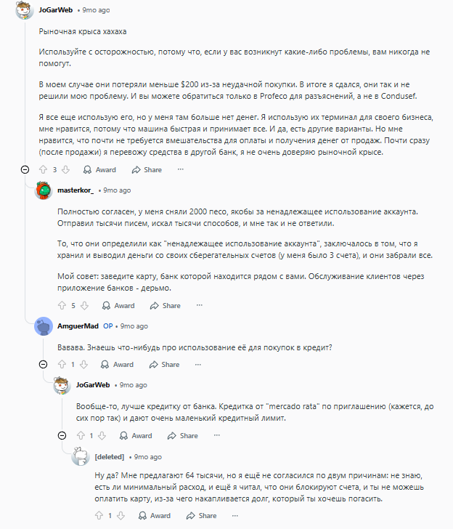Upvote JoGarWeb's top comment about Рыночная крыса
Image resolution: width=453 pixels, height=529 pixels.
tap(43, 169)
